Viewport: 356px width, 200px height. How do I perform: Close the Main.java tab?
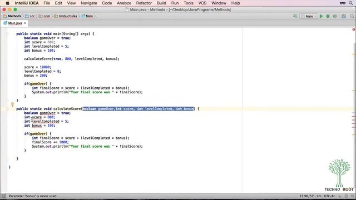(x=25, y=23)
